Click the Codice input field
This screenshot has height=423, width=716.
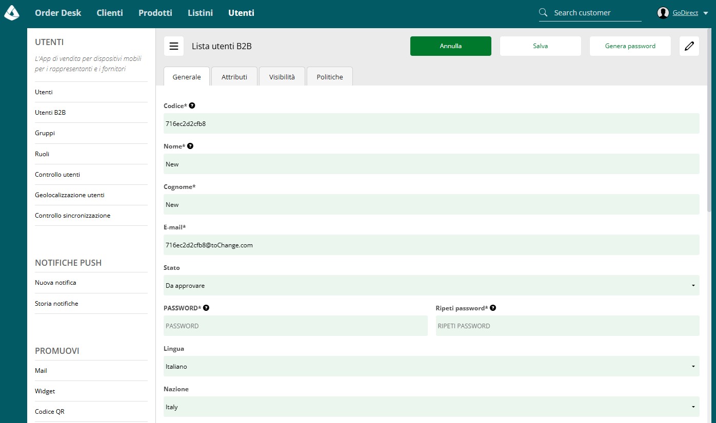click(x=431, y=123)
